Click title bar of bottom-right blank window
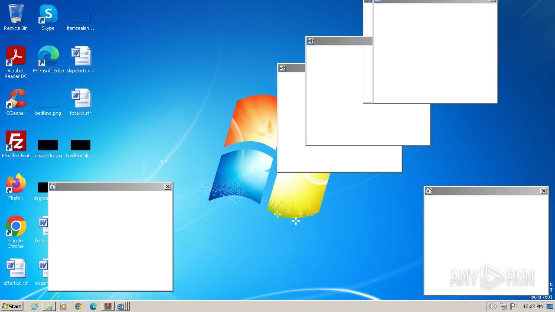This screenshot has height=312, width=555. tap(486, 191)
